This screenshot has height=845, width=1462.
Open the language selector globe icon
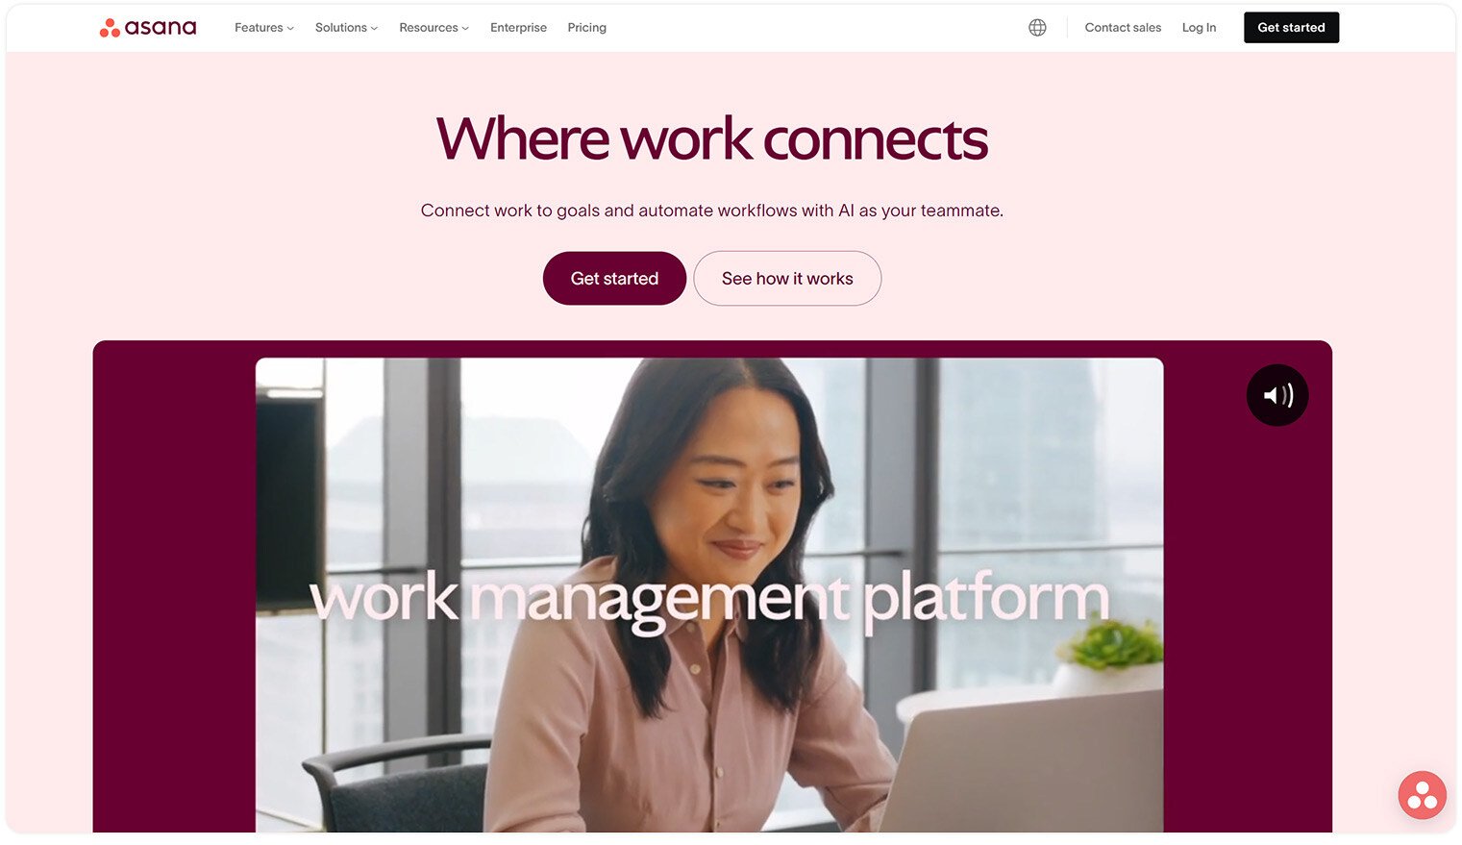point(1037,28)
